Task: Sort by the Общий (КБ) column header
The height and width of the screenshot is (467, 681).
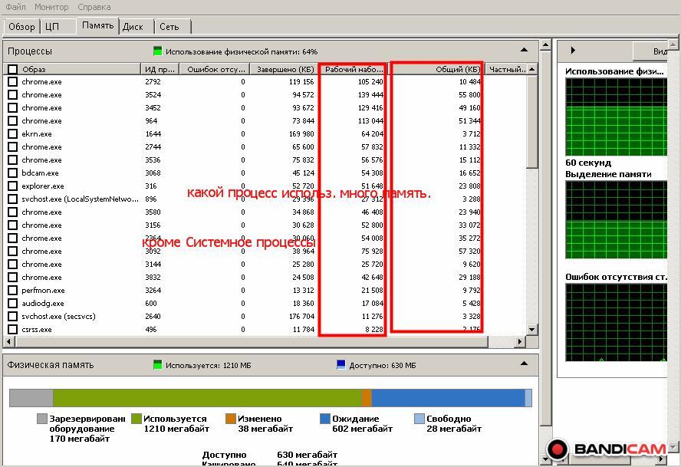Action: pyautogui.click(x=436, y=69)
